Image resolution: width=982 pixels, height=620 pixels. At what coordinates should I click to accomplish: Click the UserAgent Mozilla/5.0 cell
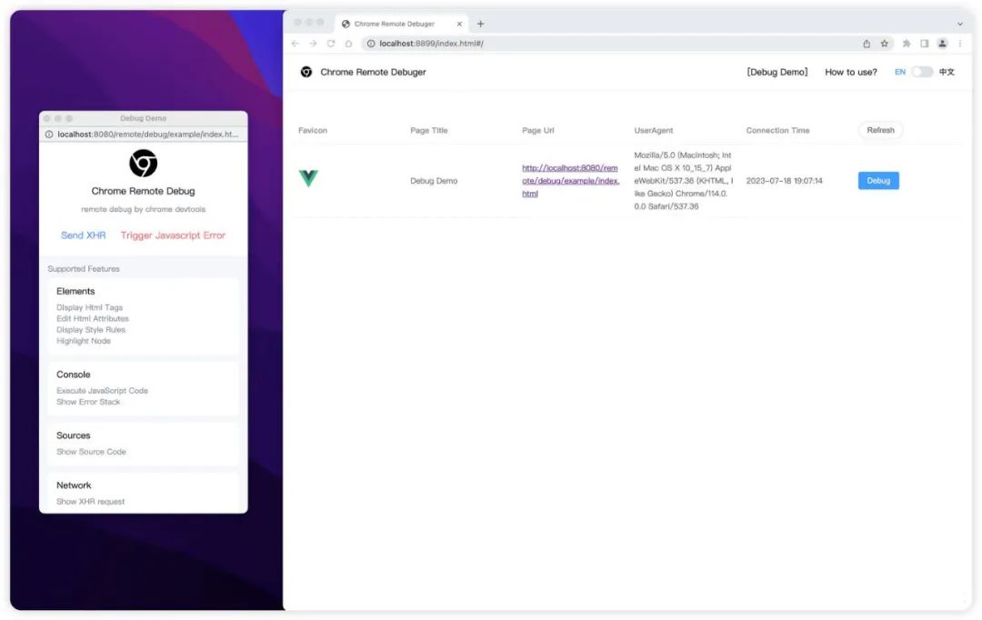pos(683,180)
